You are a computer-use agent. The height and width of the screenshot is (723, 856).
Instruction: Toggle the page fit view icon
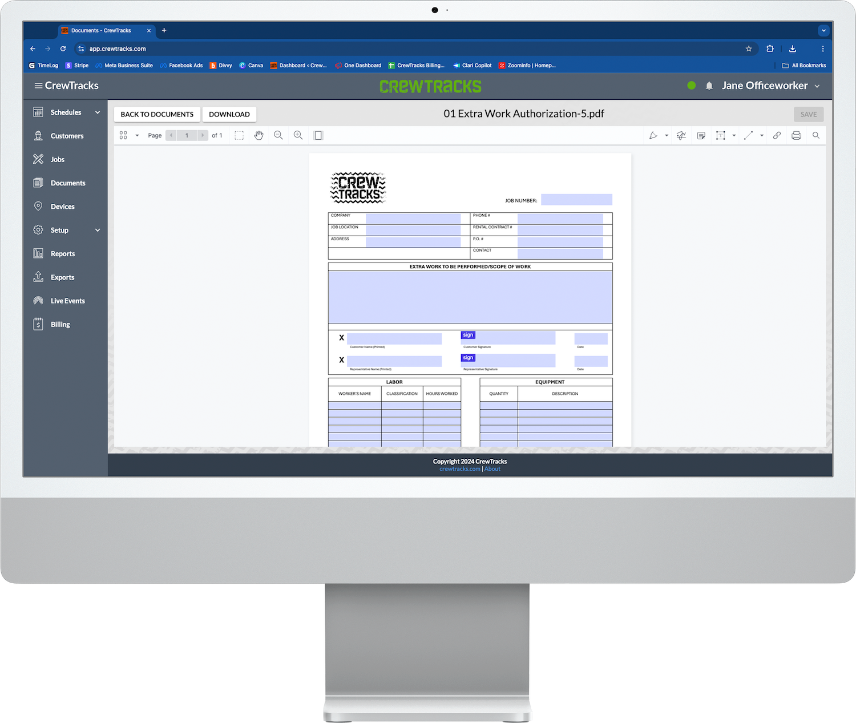(318, 135)
